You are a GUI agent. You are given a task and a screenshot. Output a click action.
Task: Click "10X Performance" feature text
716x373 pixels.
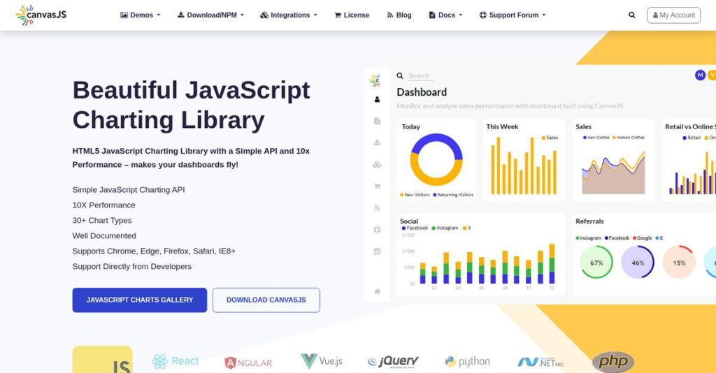[x=103, y=205]
